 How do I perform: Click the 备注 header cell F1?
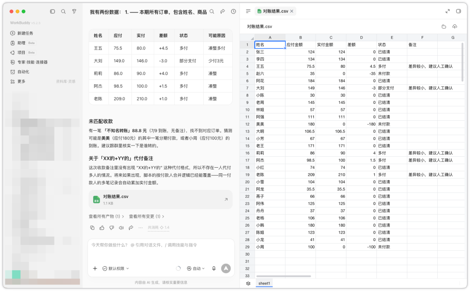pyautogui.click(x=422, y=45)
